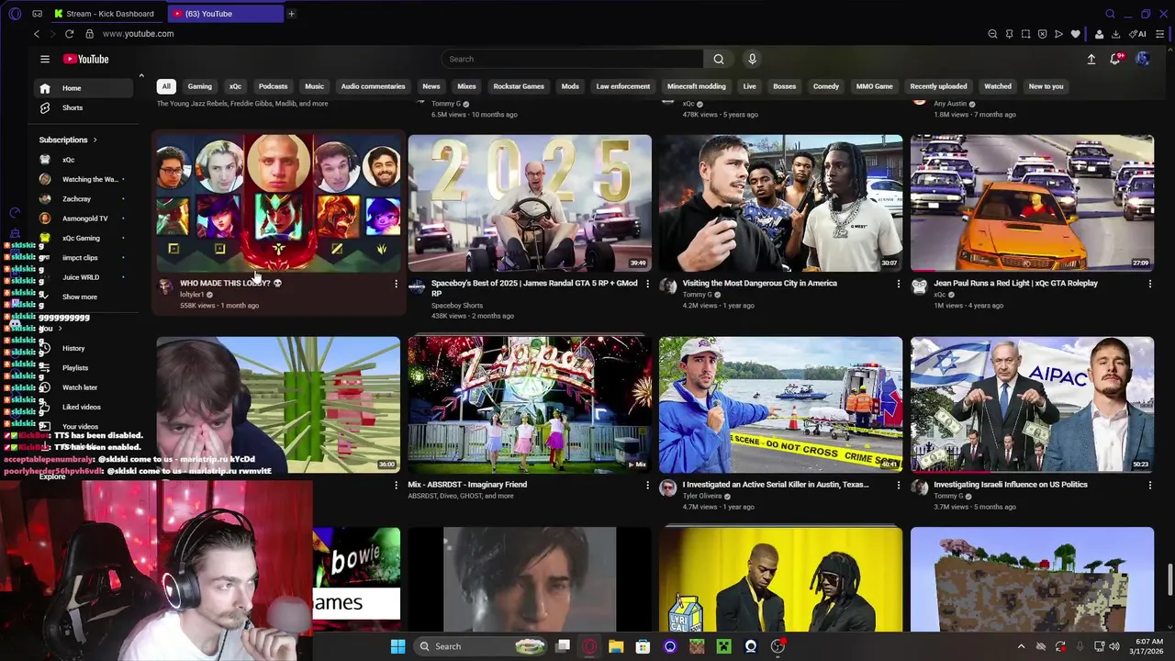The image size is (1175, 661).
Task: Select the Rockstar Games filter chip
Action: pos(519,86)
